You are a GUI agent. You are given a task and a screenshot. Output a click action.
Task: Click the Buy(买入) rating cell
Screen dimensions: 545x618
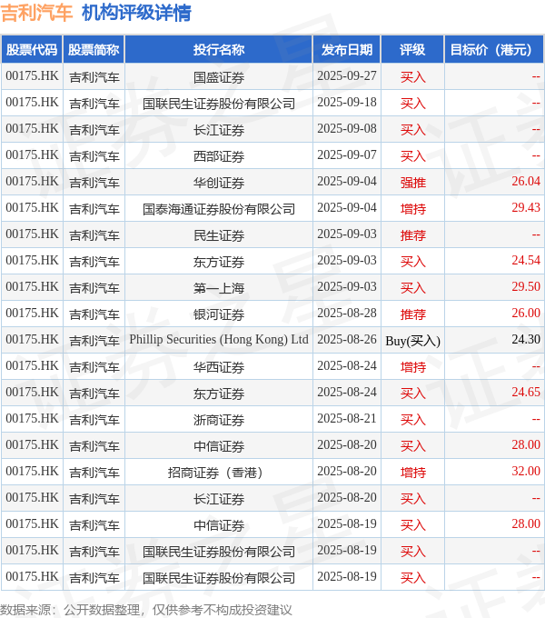pyautogui.click(x=412, y=341)
